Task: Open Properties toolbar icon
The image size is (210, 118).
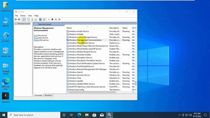Action: 29,20
